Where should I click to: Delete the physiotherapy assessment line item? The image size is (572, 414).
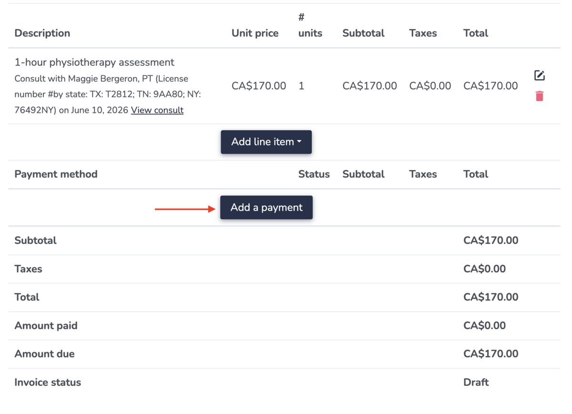[x=539, y=96]
